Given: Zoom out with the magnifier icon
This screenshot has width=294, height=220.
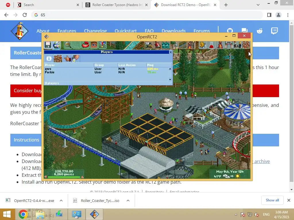Looking at the screenshot, I should click(x=68, y=45).
